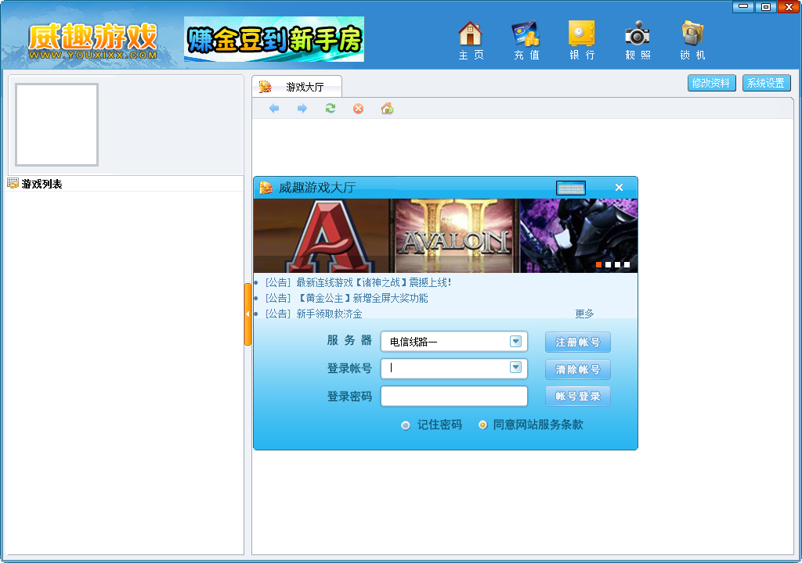The image size is (802, 563).
Task: Click the 靓照 camera icon
Action: click(x=638, y=41)
